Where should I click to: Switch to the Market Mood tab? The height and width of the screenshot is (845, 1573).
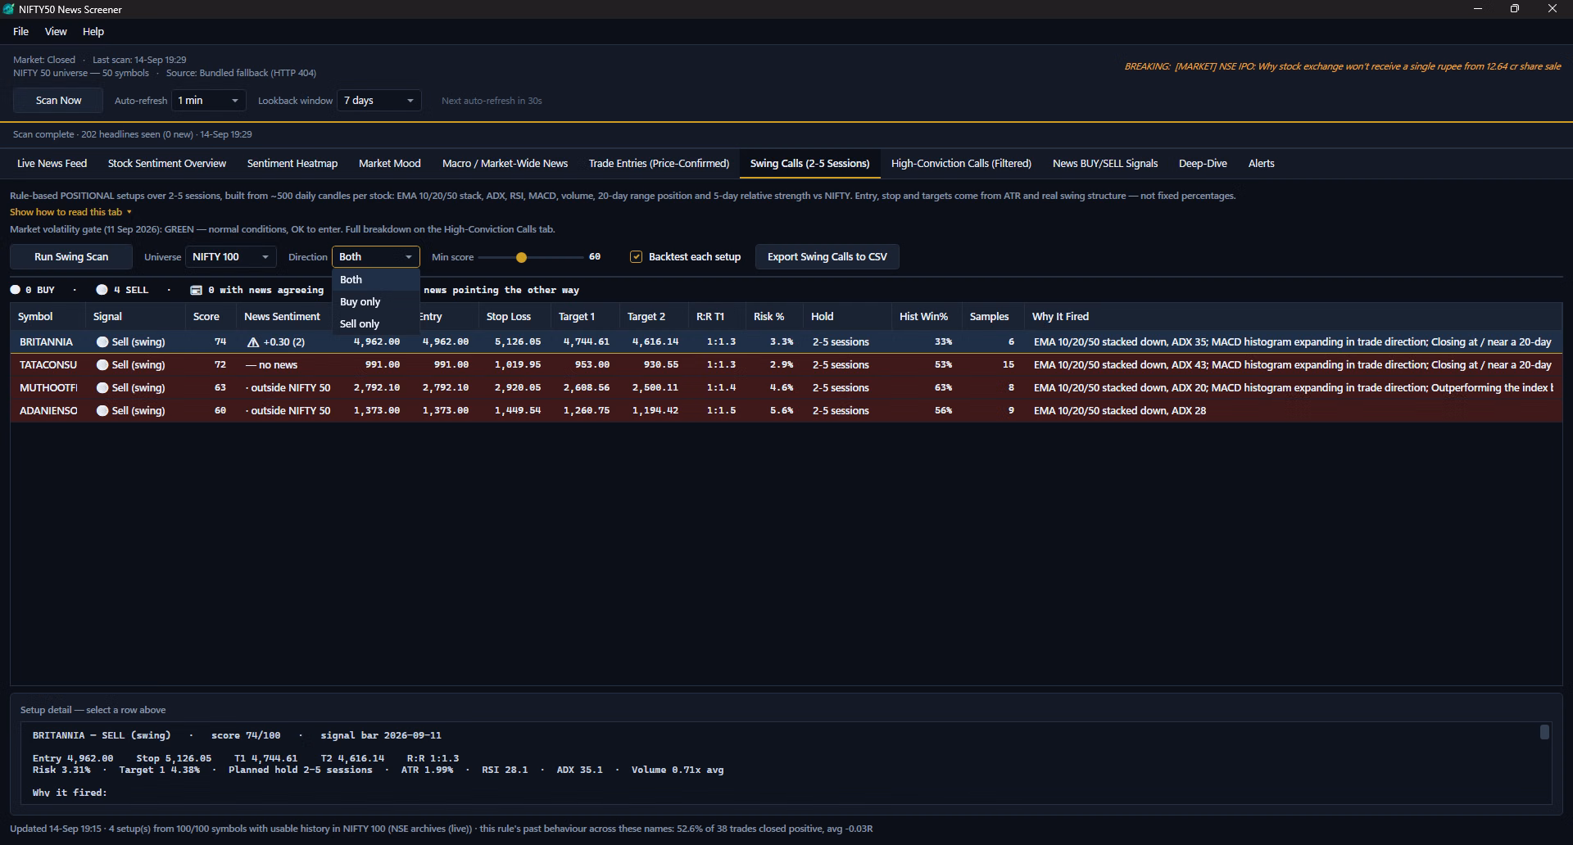coord(390,164)
